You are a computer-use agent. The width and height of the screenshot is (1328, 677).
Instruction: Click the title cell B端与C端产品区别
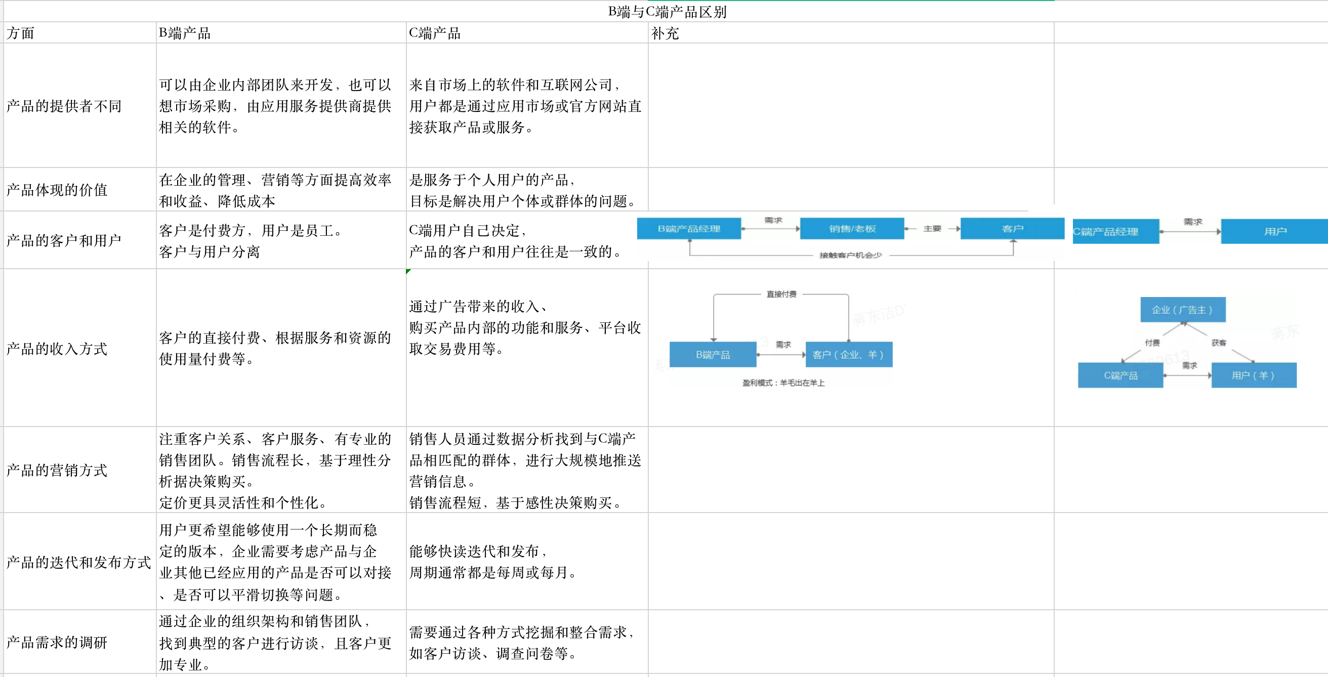point(667,11)
